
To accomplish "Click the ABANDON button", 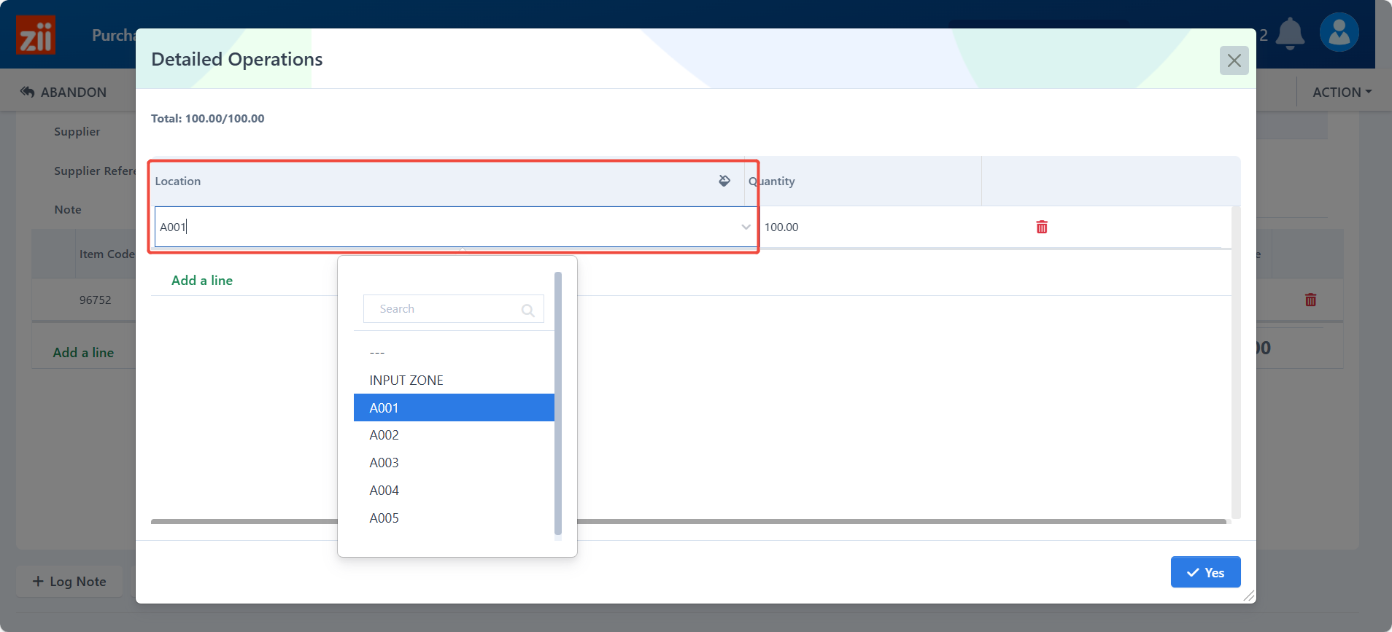I will pos(64,92).
